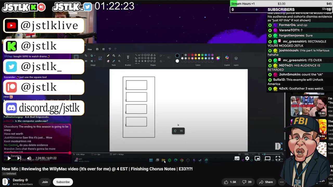Toggle theater mode

[268, 158]
